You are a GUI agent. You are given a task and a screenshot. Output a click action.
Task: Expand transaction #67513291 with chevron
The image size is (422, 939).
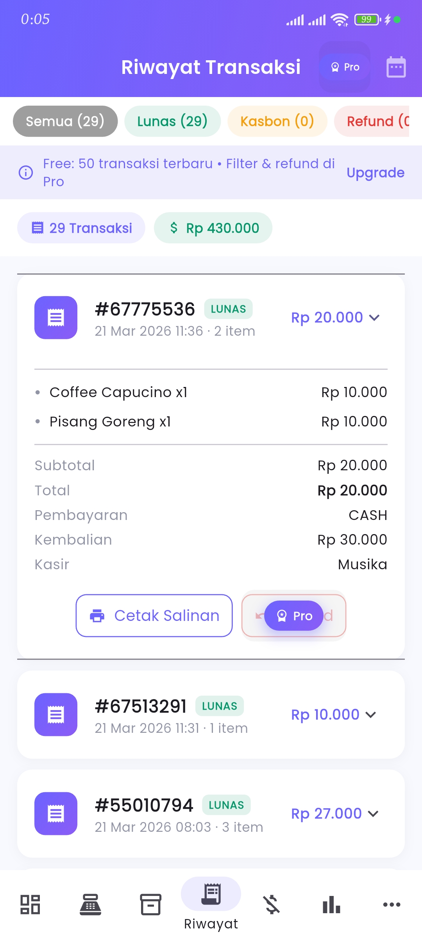click(371, 715)
